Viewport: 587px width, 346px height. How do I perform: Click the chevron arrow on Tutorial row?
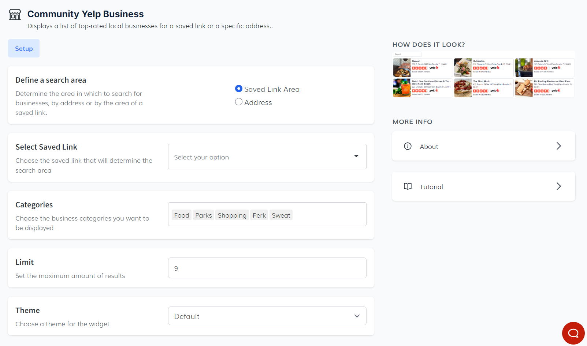pos(558,187)
